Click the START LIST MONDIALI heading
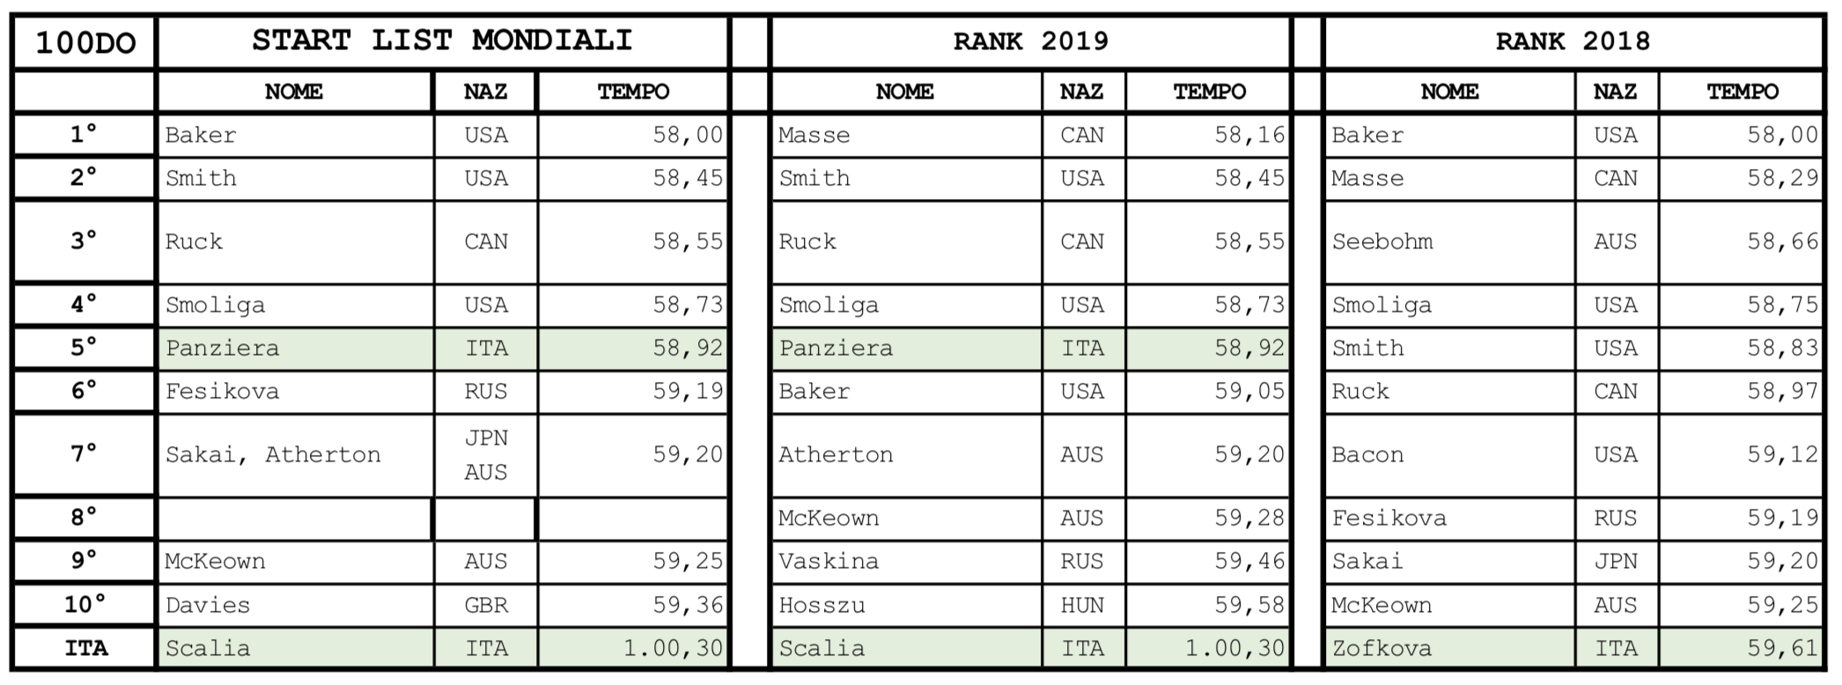1842x685 pixels. (443, 41)
